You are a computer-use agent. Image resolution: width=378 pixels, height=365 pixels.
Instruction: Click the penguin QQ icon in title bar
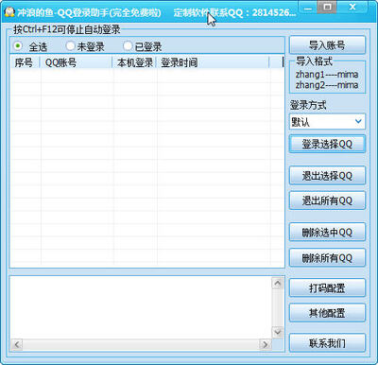click(x=9, y=12)
